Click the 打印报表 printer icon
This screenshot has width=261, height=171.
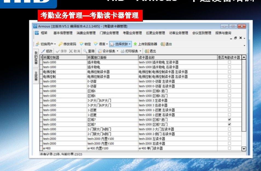coord(122,51)
